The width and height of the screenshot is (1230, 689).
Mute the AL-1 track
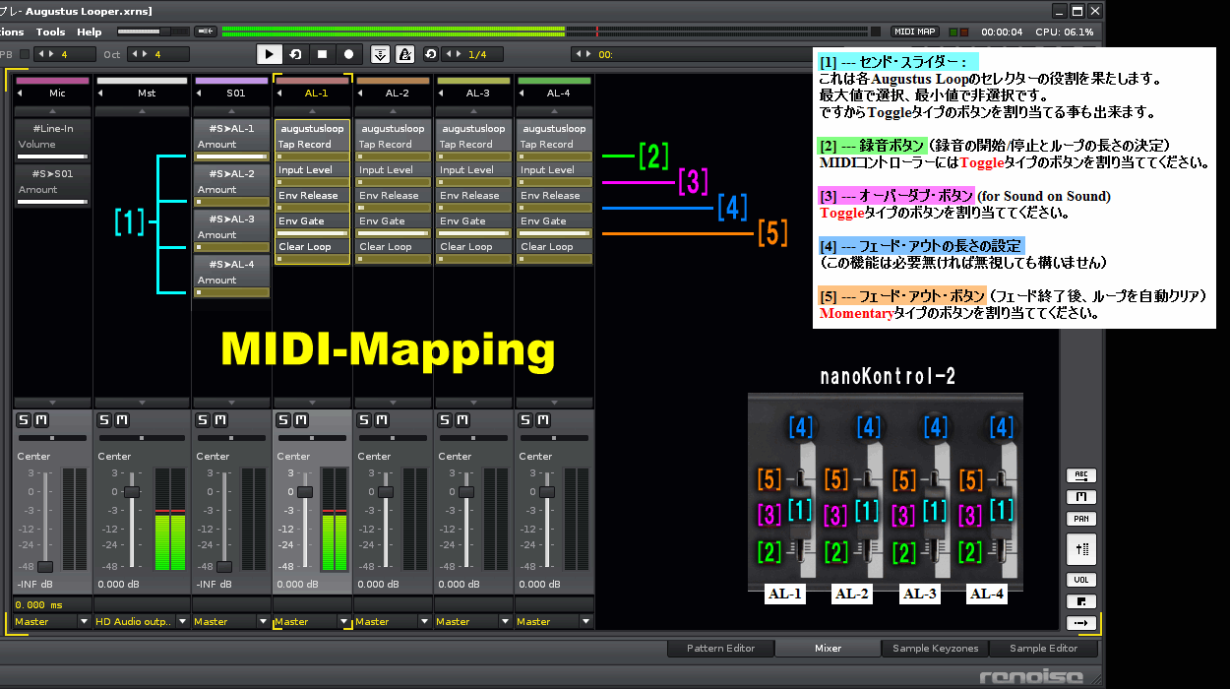click(300, 420)
